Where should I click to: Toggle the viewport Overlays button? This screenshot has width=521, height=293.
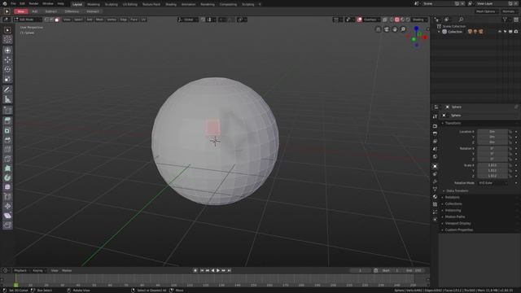pyautogui.click(x=360, y=20)
